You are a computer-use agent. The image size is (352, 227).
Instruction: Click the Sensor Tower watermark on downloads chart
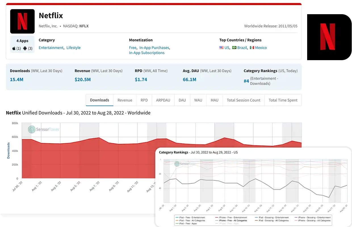coord(44,129)
